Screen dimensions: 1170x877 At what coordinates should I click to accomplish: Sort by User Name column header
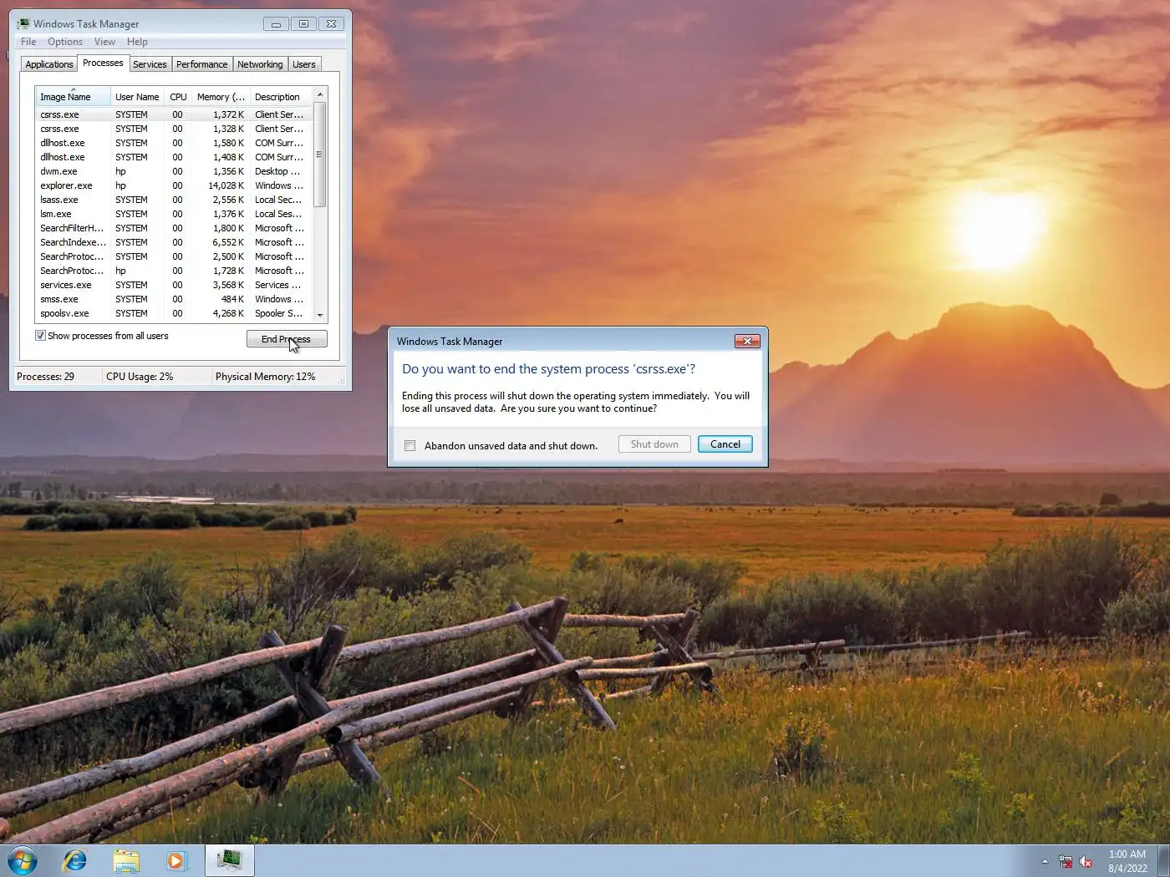point(137,97)
